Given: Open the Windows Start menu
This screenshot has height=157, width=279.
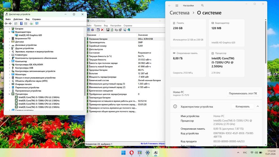Looking at the screenshot, I should click(x=123, y=153).
